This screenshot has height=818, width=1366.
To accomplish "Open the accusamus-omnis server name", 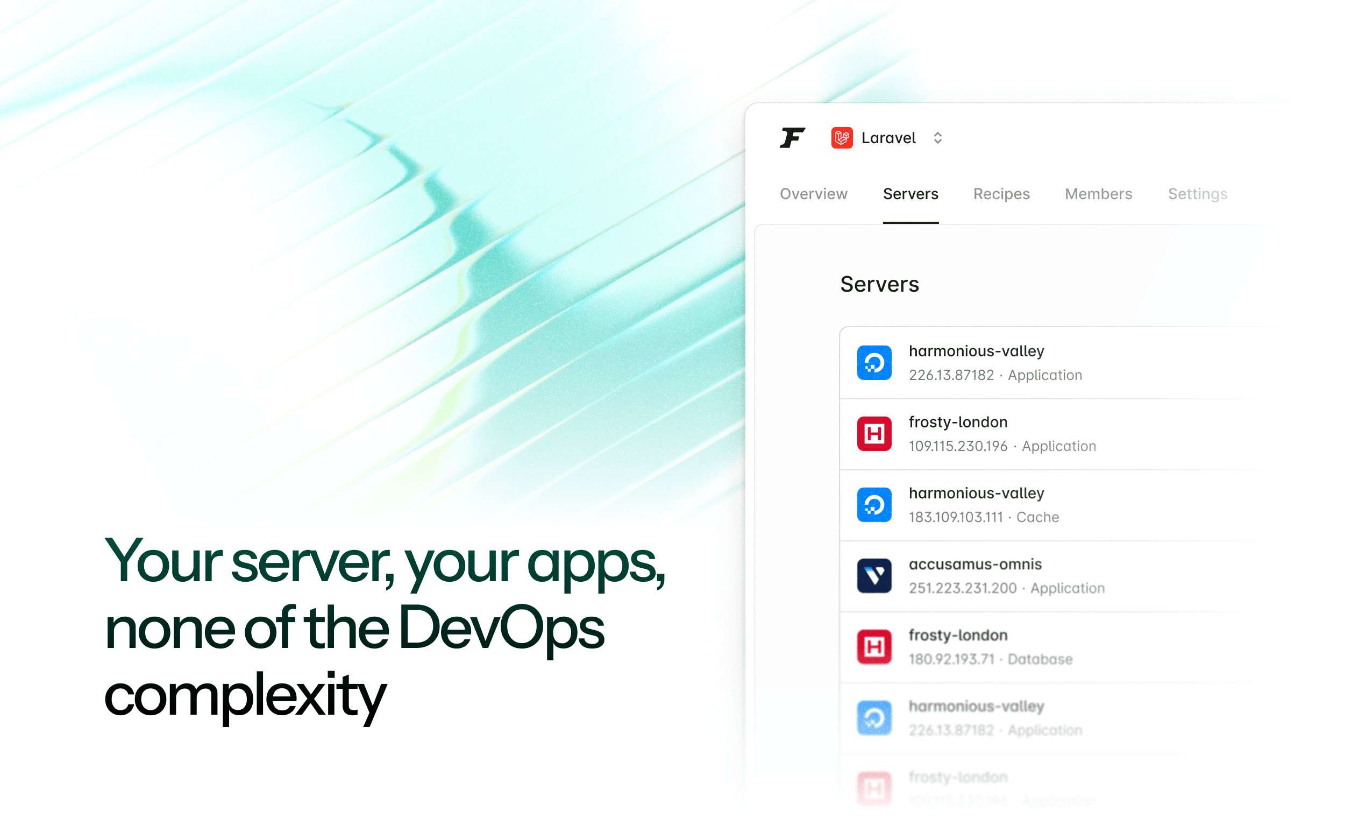I will 975,565.
